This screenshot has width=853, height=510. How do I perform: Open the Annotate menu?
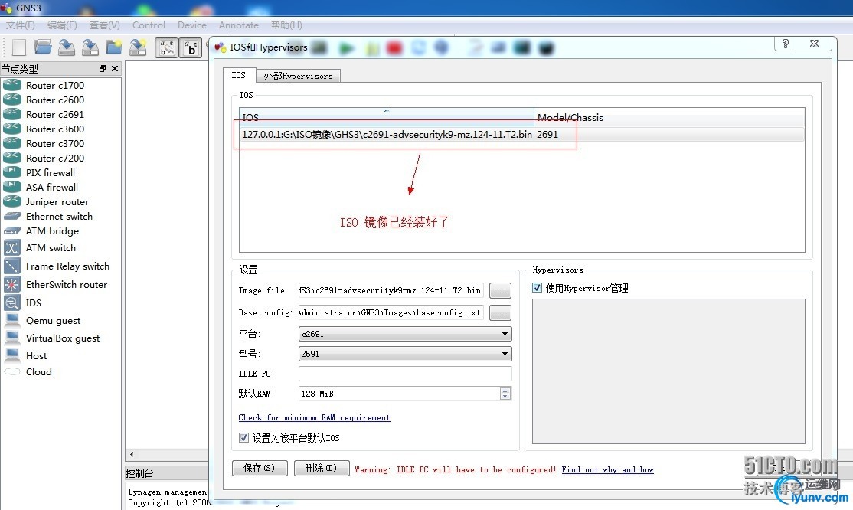(239, 25)
